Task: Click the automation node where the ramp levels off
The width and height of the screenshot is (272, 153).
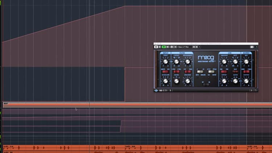Action: tap(125, 6)
